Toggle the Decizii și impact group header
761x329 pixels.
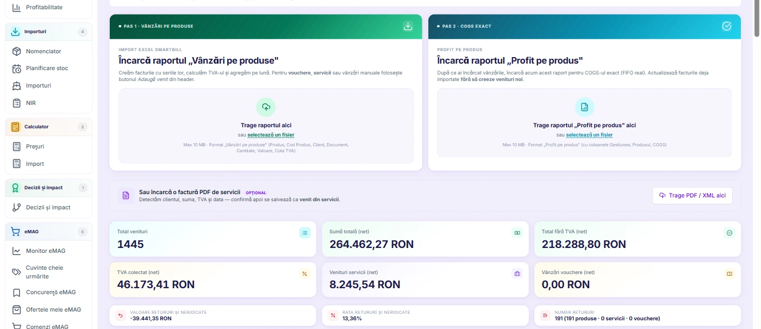coord(49,188)
